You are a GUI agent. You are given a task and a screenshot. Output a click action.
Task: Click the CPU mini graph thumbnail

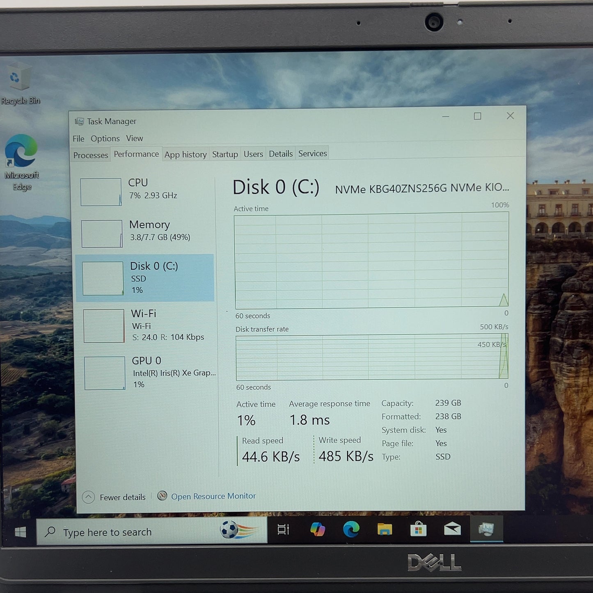click(101, 192)
